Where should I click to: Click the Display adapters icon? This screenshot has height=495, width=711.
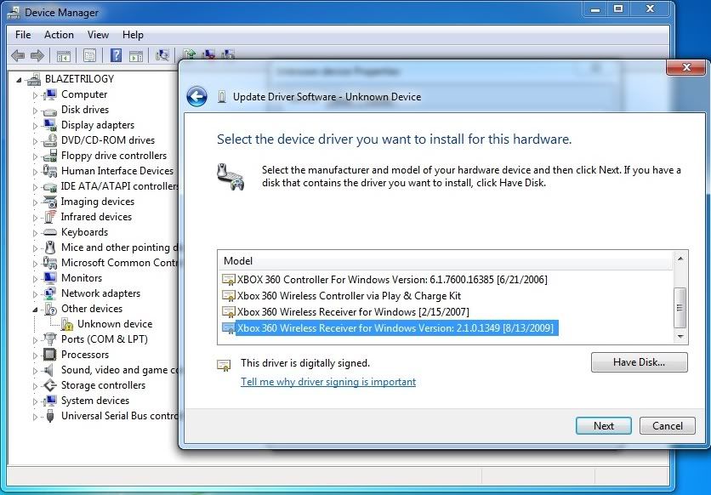click(50, 125)
